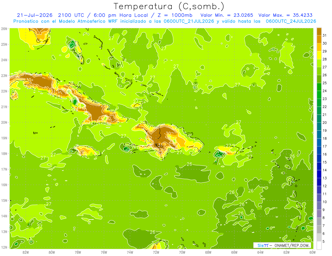Screen dimensions: 332x256
Task: Click the latitude axis label "12N"
Action: (4, 247)
